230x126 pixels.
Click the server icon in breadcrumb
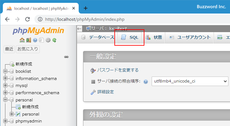[x=88, y=28]
